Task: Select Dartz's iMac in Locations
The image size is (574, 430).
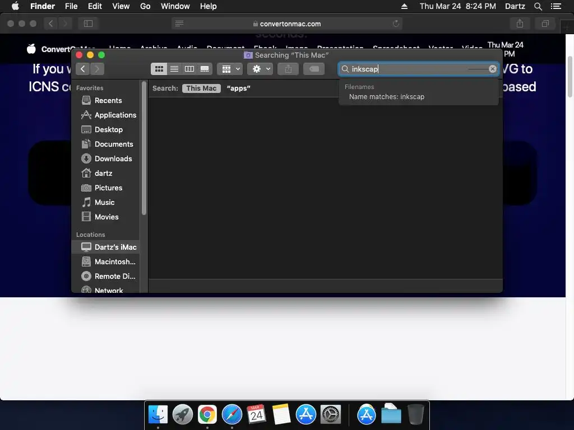Action: coord(106,247)
